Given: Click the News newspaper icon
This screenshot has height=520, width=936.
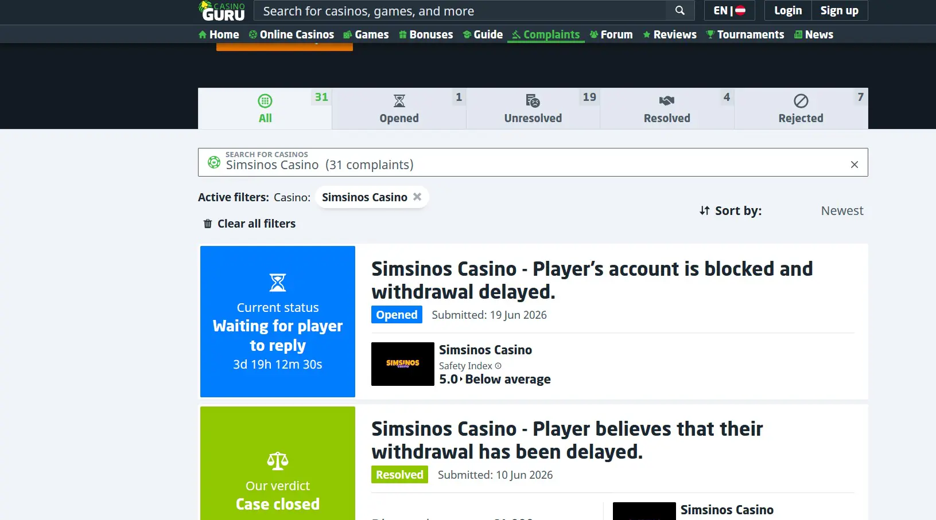Looking at the screenshot, I should point(798,35).
